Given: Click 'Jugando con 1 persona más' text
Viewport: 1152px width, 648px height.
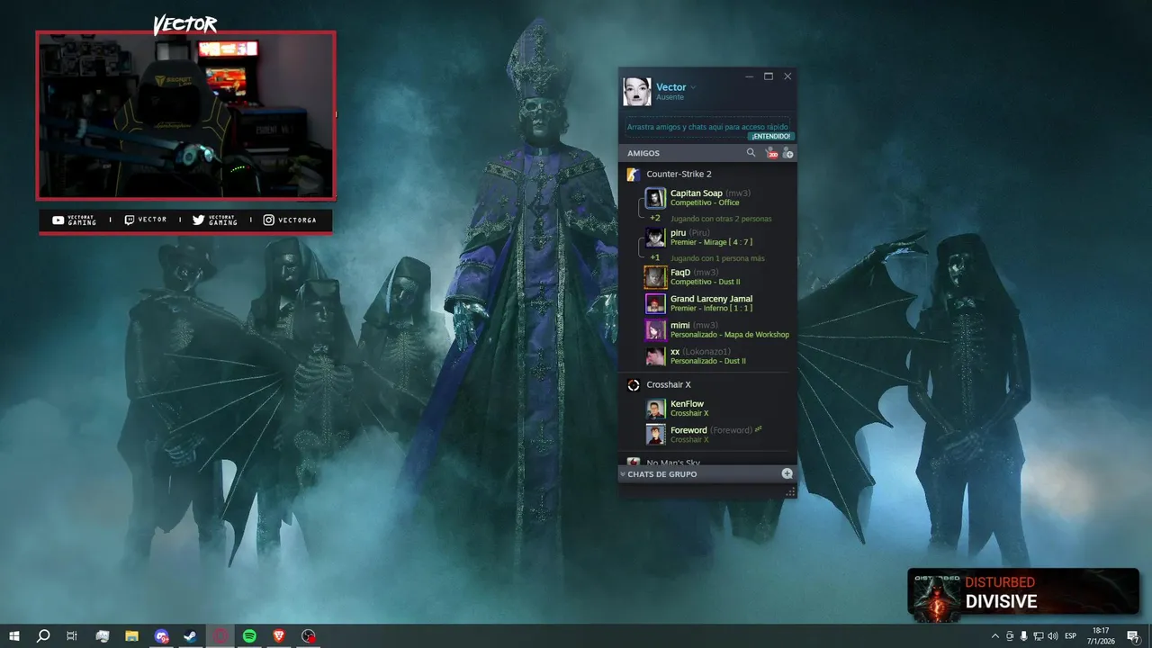Looking at the screenshot, I should point(717,258).
